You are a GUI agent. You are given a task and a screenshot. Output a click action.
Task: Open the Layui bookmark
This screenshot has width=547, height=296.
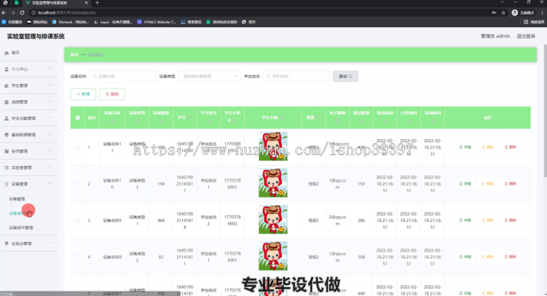pyautogui.click(x=114, y=22)
